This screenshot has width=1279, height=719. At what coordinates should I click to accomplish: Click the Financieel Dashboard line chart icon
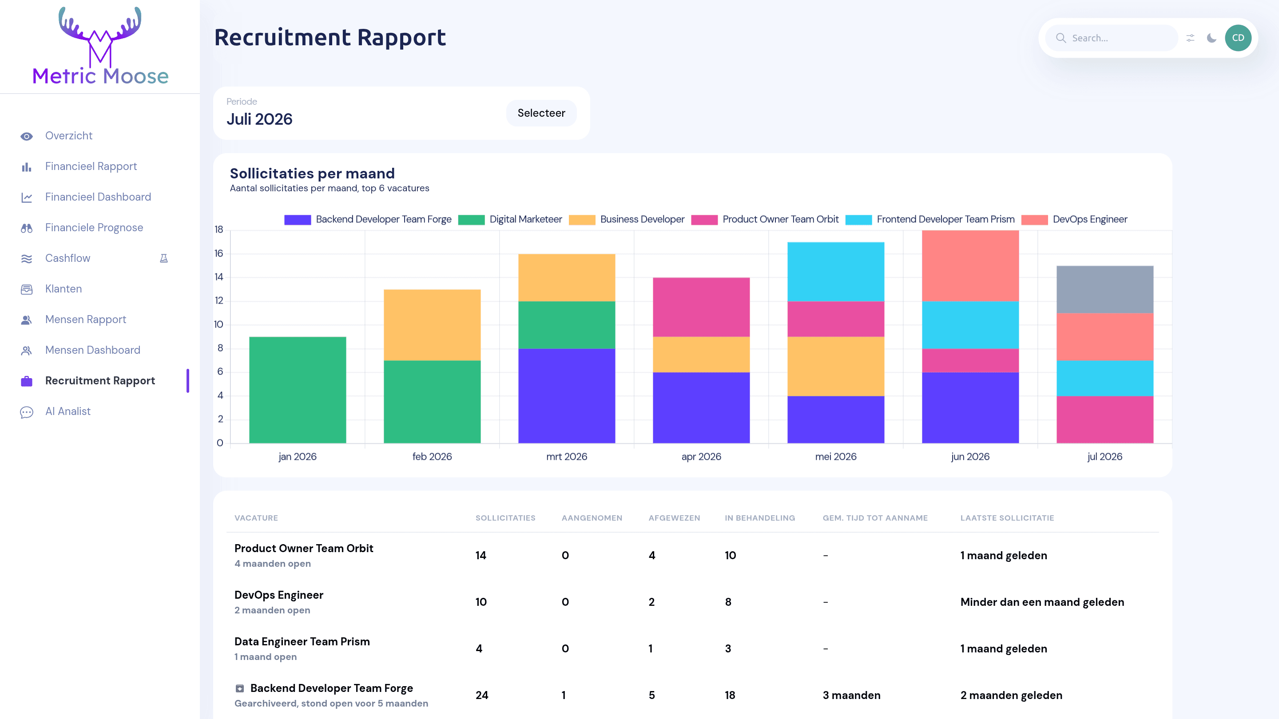(x=27, y=198)
